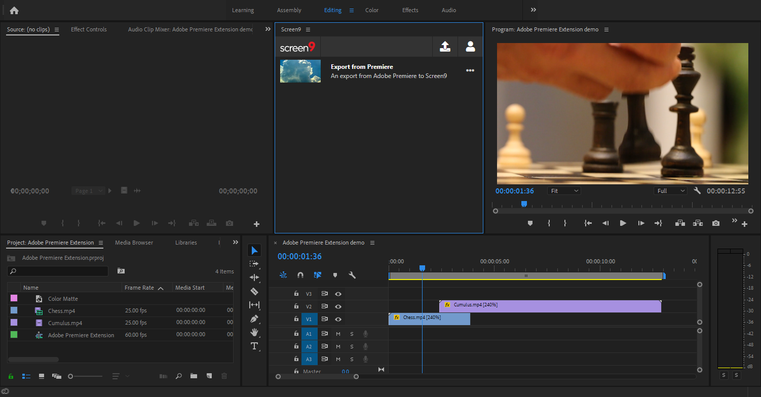This screenshot has height=397, width=761.
Task: Click the timeline current timecode 00:00:01:36
Action: pos(299,257)
